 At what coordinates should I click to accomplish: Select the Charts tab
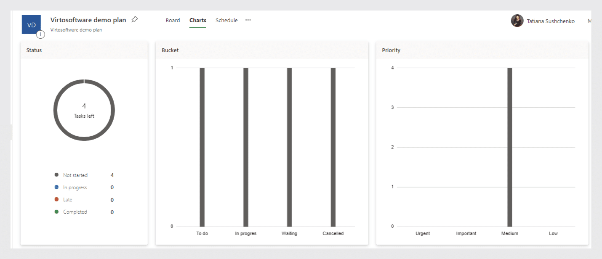(x=197, y=20)
